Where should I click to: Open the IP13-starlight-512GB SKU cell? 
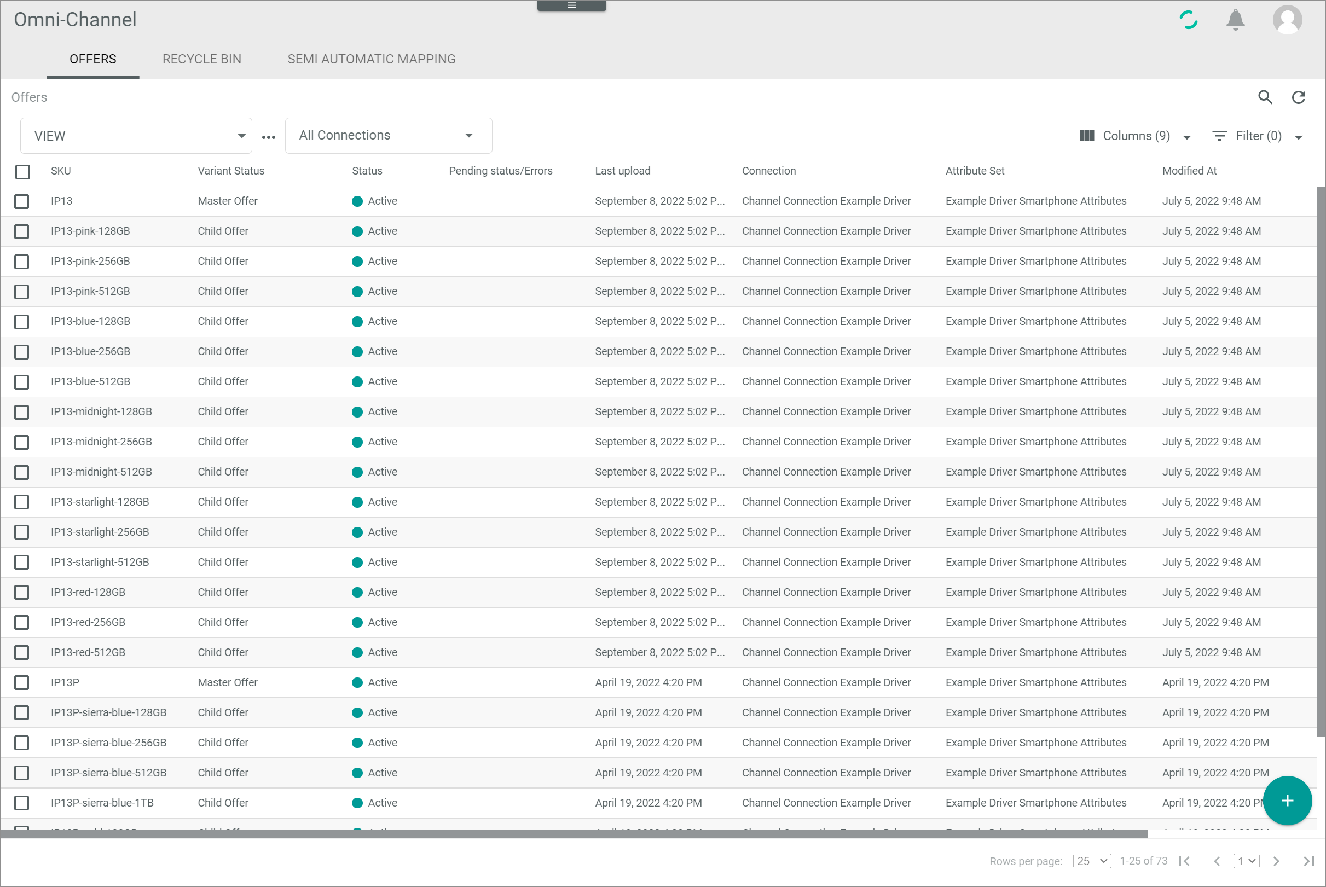pos(100,563)
